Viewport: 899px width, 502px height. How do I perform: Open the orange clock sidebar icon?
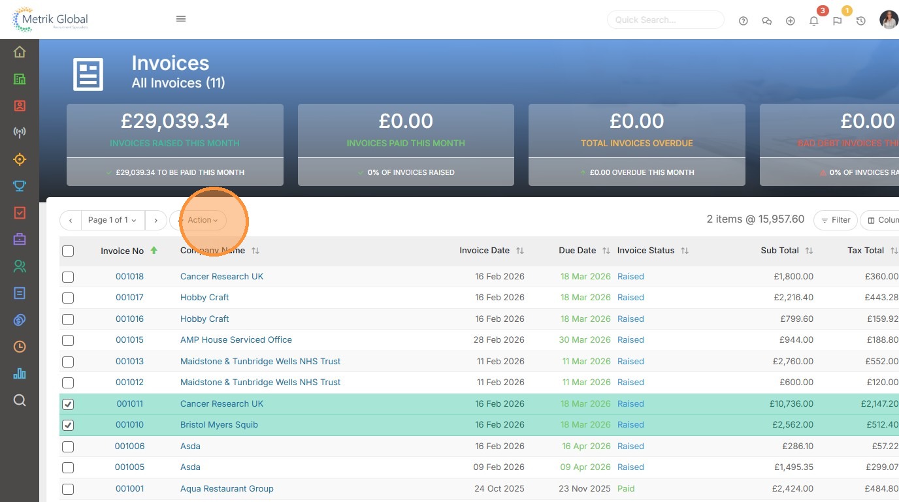pyautogui.click(x=20, y=347)
